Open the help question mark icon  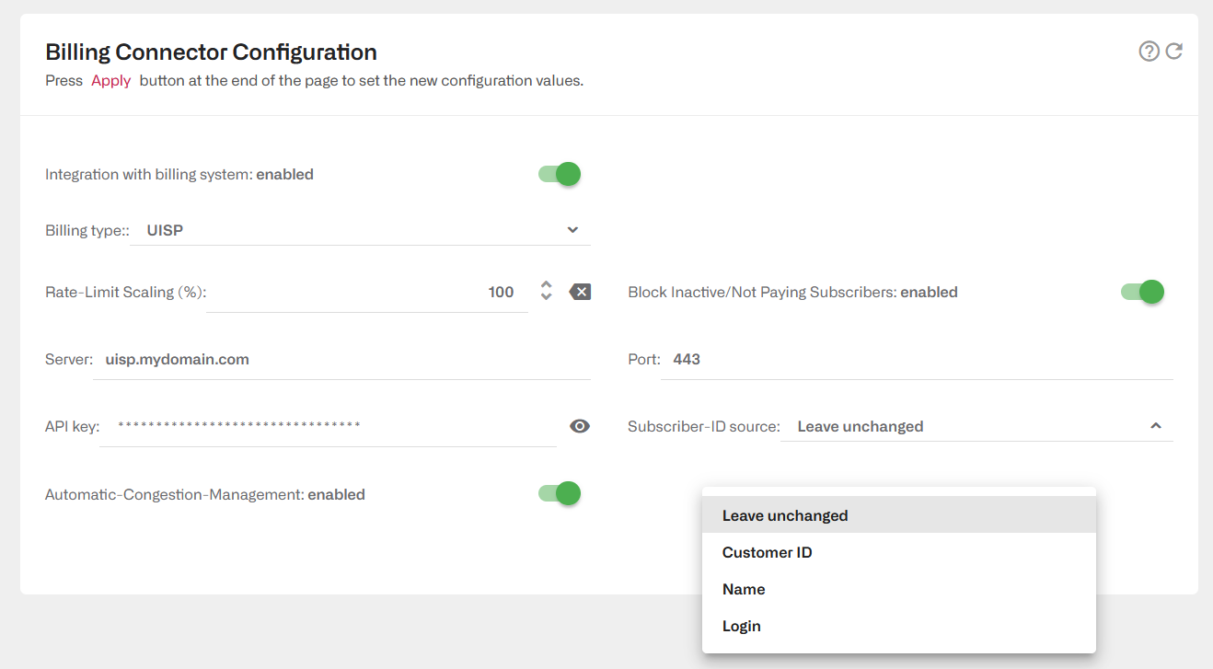[1149, 52]
